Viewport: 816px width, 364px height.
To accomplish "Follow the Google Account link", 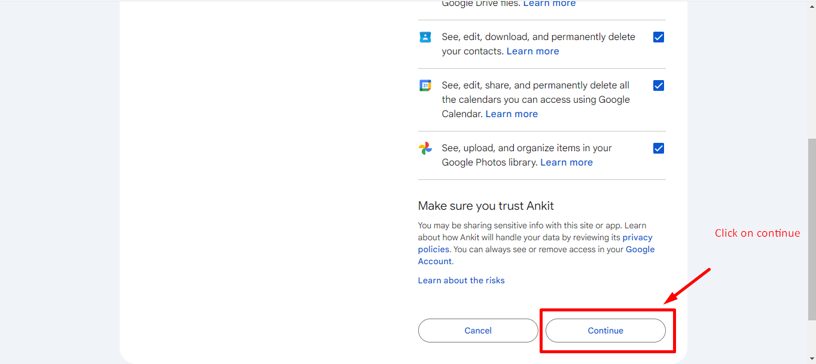I will pos(640,250).
